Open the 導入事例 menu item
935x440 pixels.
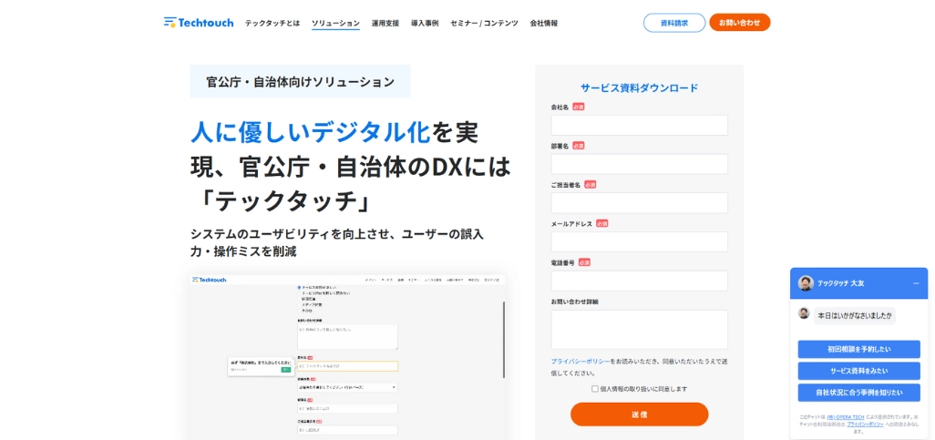pos(425,24)
